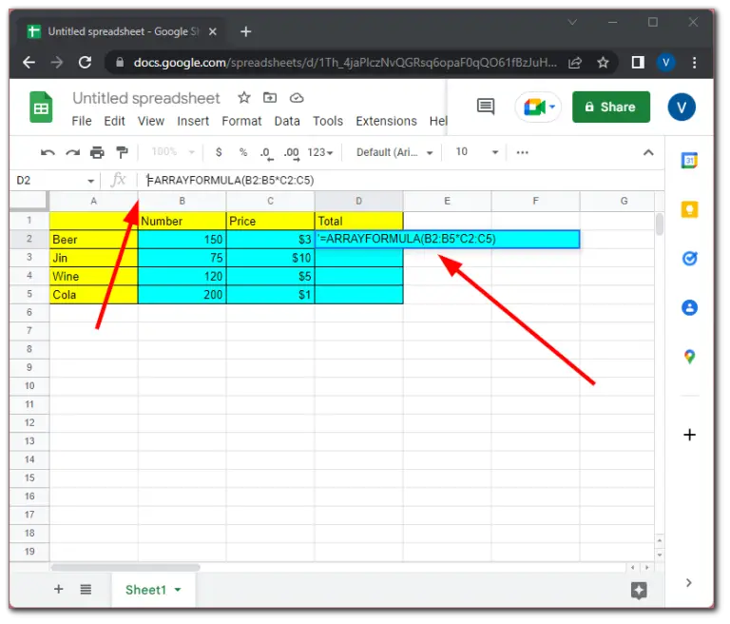Open the Sheet1 tab dropdown arrow

(x=178, y=591)
